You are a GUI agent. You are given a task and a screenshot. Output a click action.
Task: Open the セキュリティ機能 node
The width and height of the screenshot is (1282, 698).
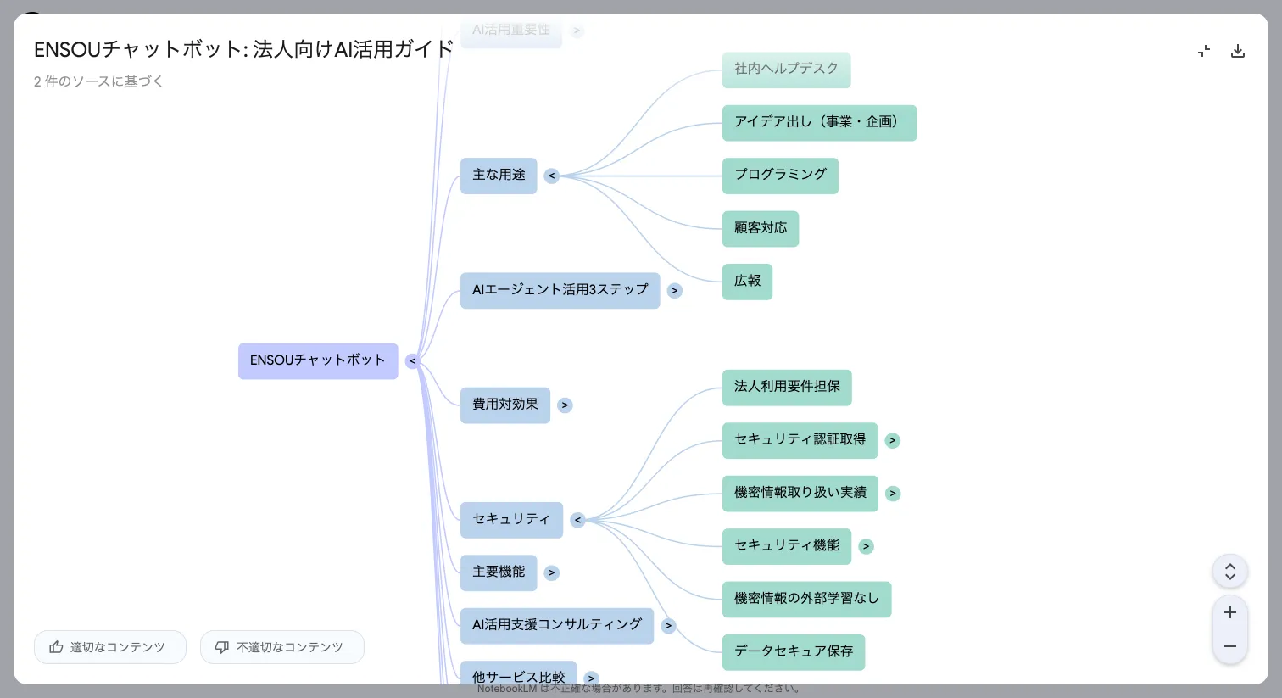click(787, 546)
